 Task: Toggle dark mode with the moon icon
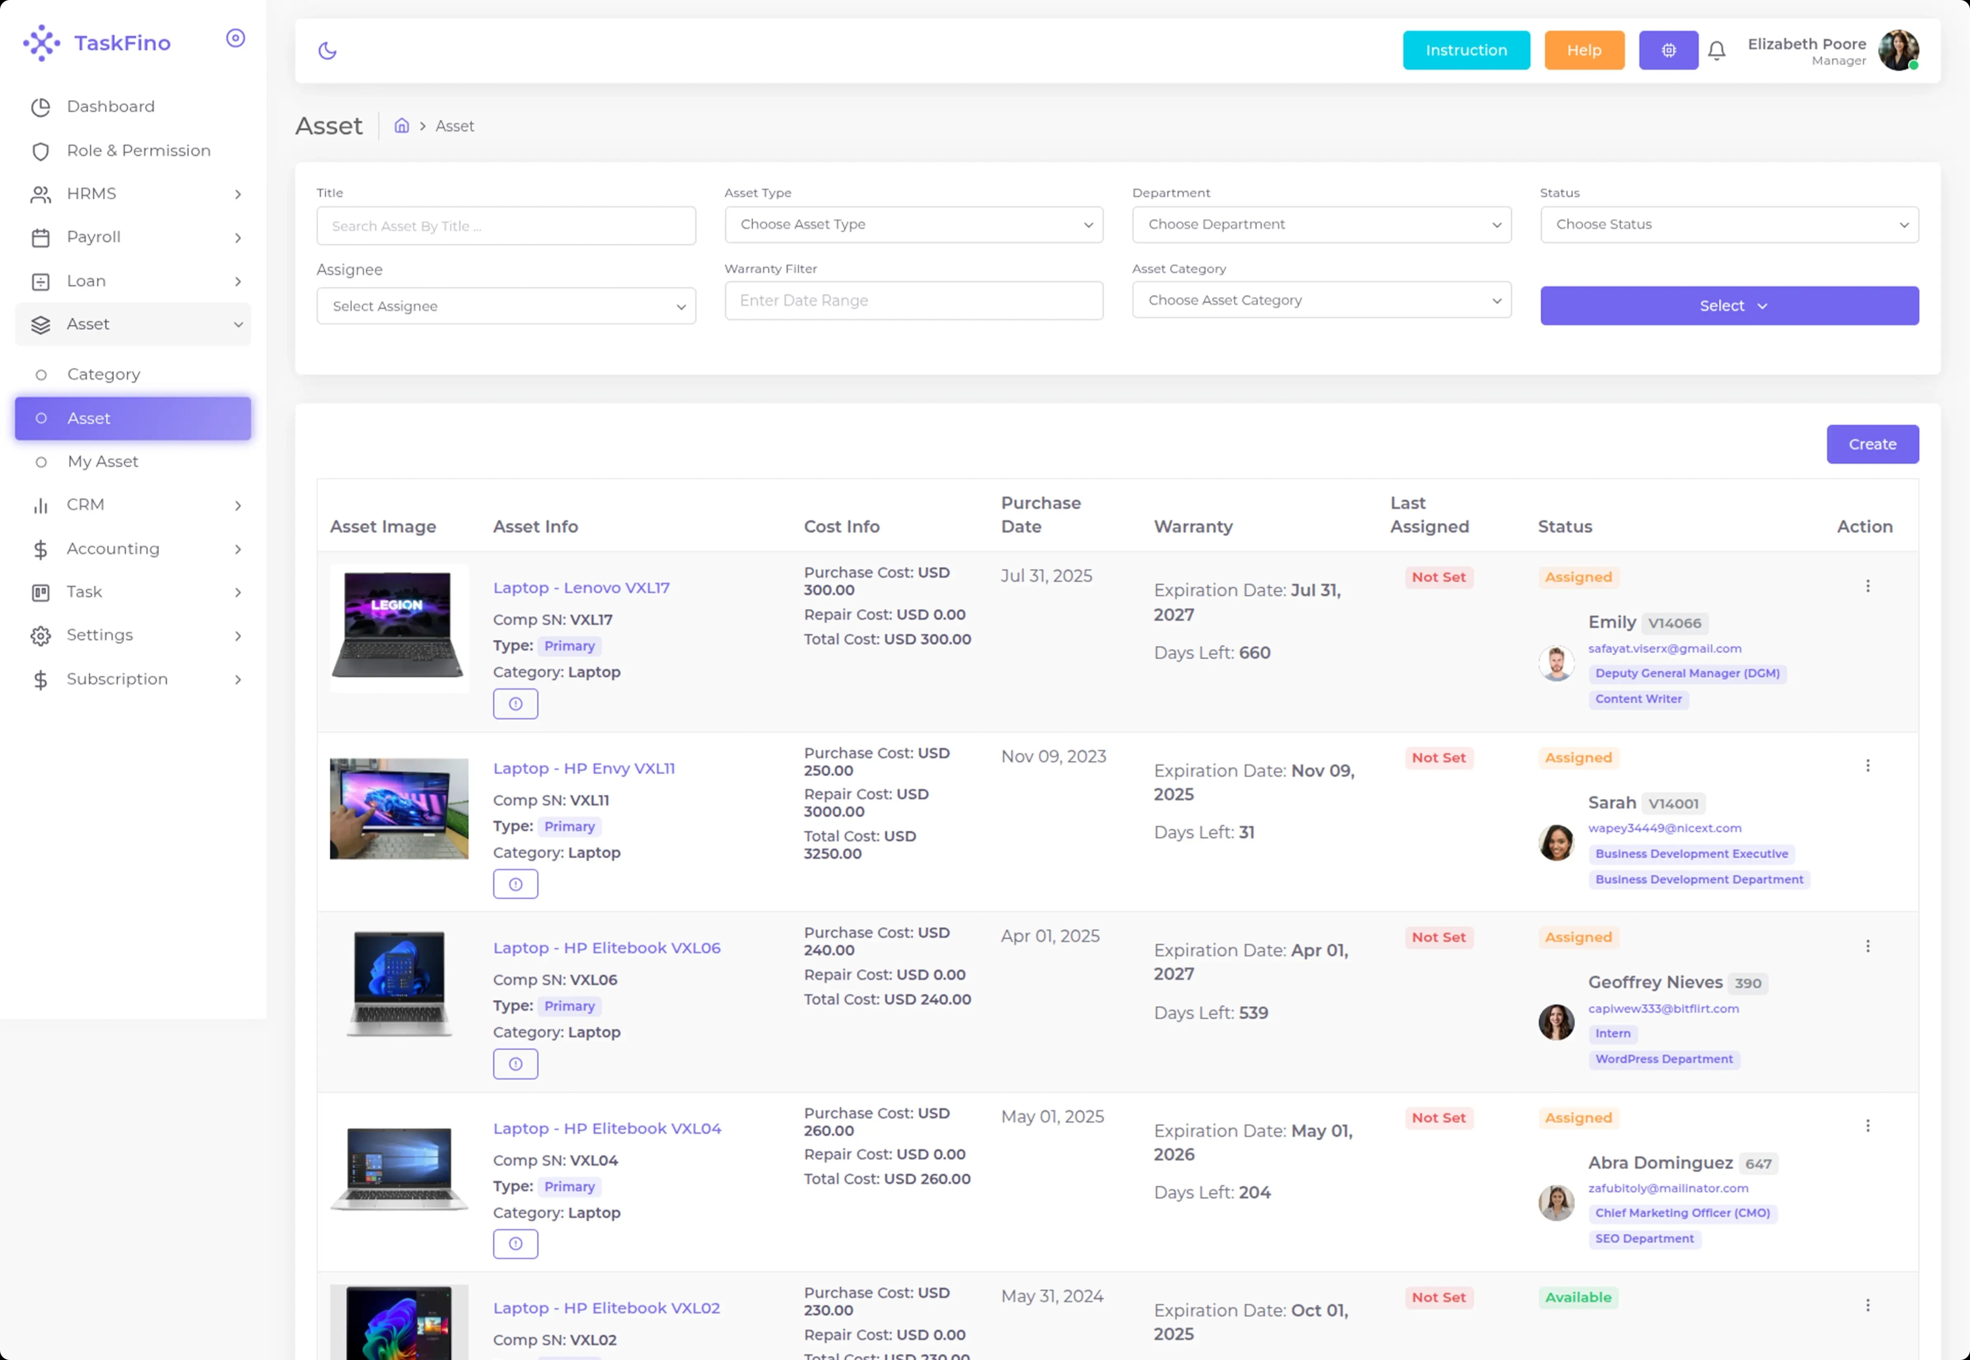pyautogui.click(x=327, y=51)
